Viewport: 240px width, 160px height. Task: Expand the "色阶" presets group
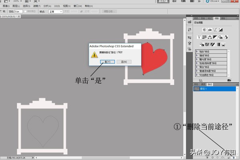point(196,52)
